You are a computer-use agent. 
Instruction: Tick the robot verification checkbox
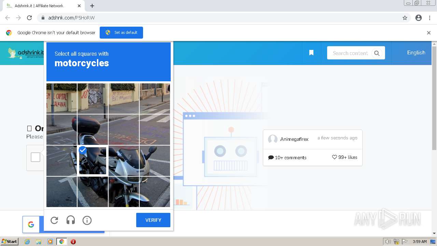point(36,157)
